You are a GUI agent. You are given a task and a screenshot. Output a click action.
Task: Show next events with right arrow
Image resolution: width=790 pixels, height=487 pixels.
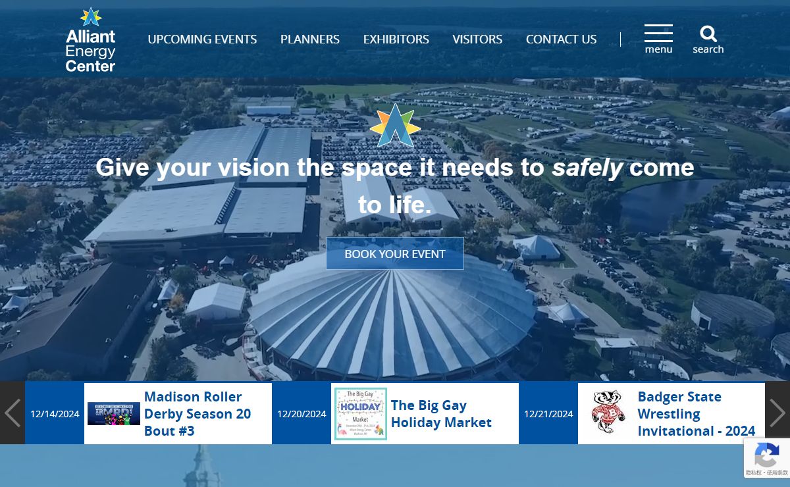click(777, 413)
